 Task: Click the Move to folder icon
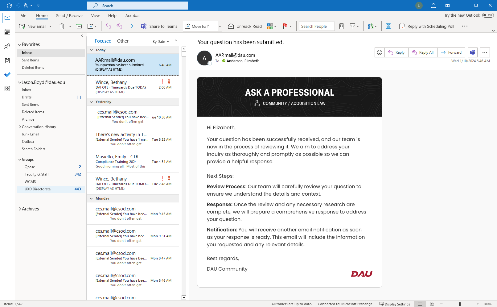(x=90, y=26)
